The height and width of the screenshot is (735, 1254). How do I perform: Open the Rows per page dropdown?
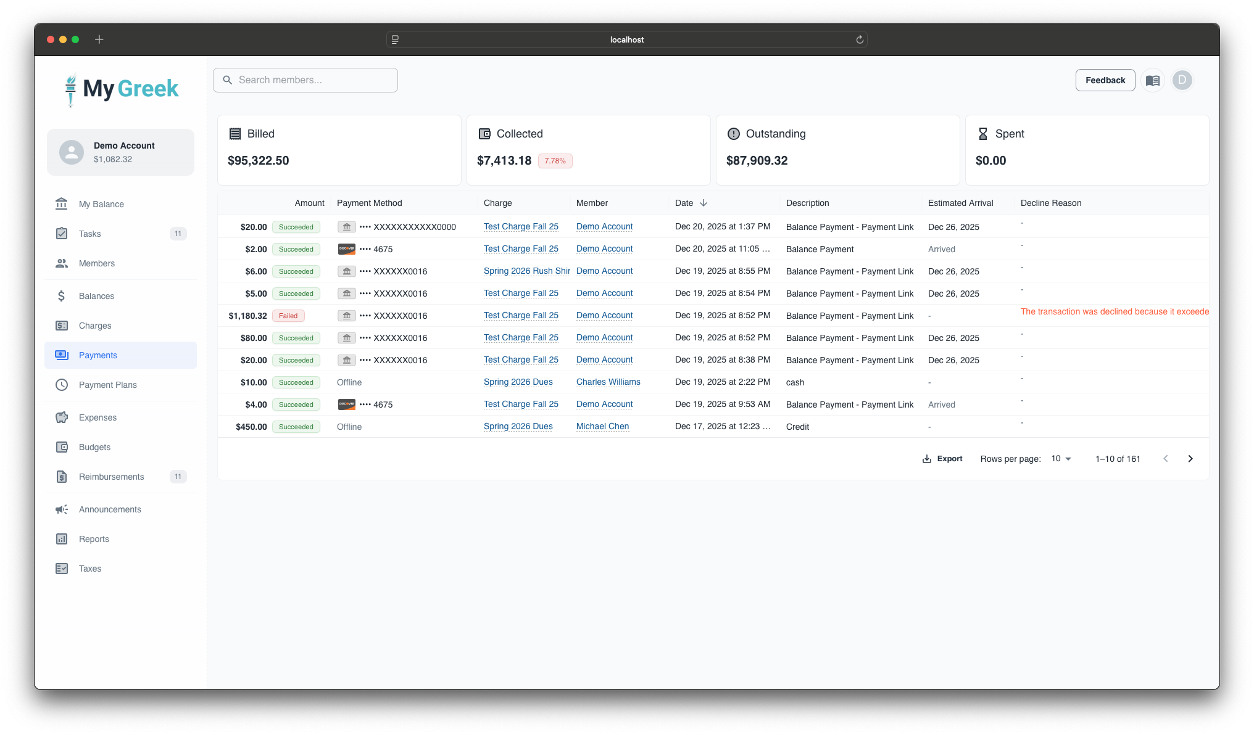1060,459
